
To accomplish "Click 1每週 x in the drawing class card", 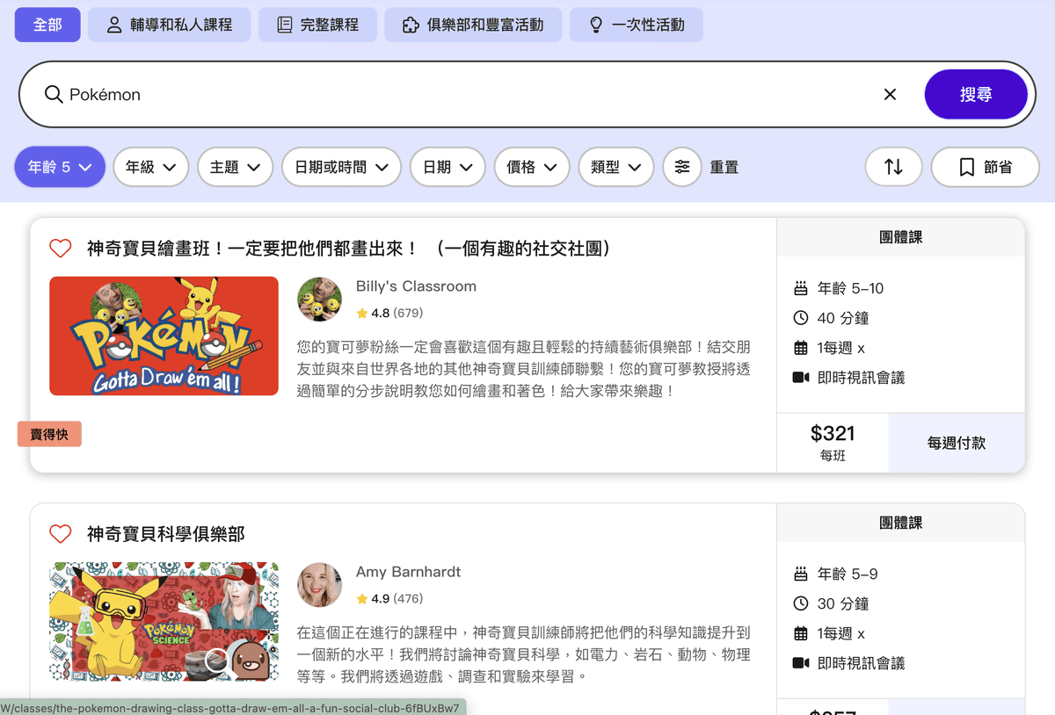I will point(841,348).
